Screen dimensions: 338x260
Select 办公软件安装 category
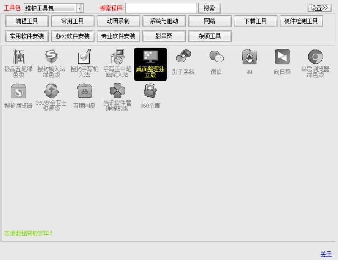tap(72, 36)
